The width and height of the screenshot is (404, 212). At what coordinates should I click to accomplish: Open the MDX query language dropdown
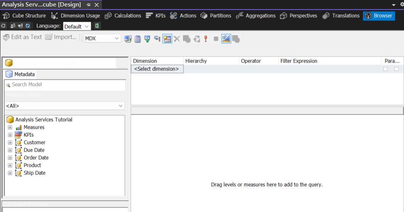[102, 38]
